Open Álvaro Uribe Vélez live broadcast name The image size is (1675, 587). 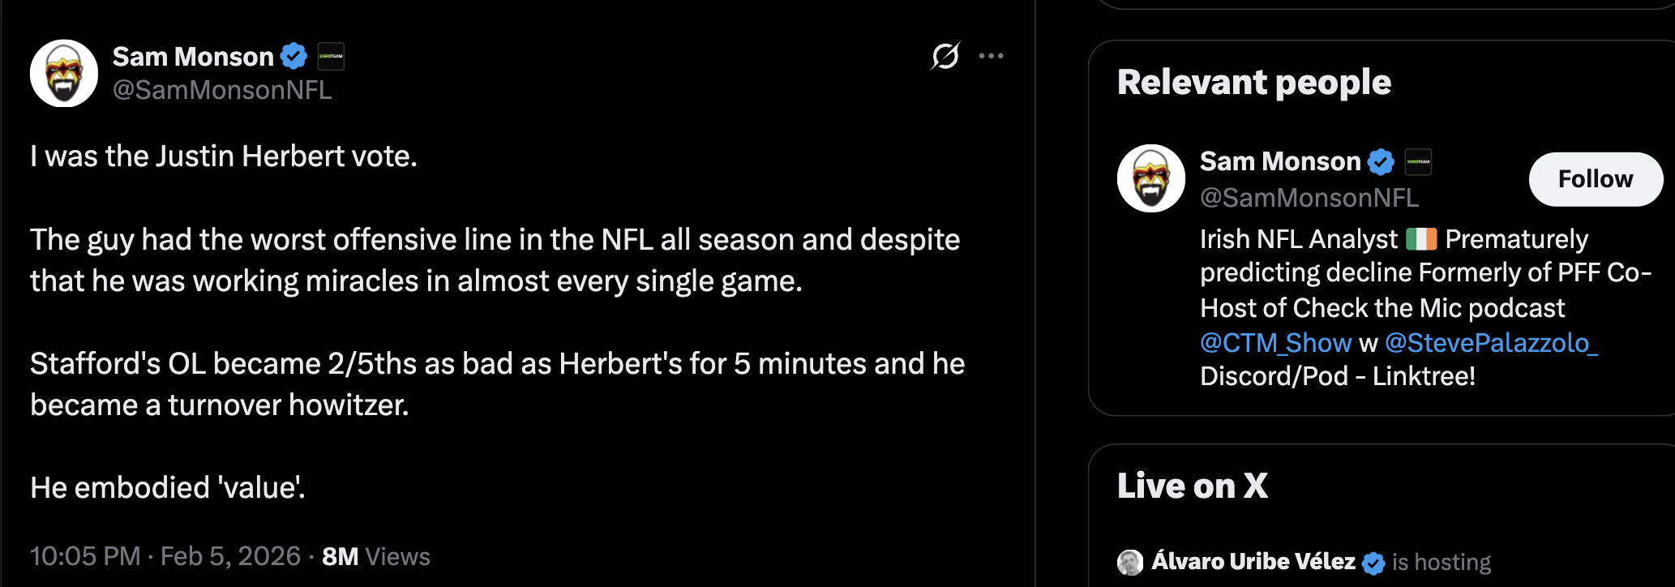click(x=1253, y=562)
